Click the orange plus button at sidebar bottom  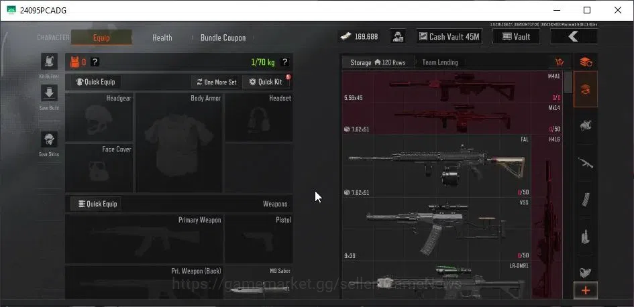(x=586, y=290)
